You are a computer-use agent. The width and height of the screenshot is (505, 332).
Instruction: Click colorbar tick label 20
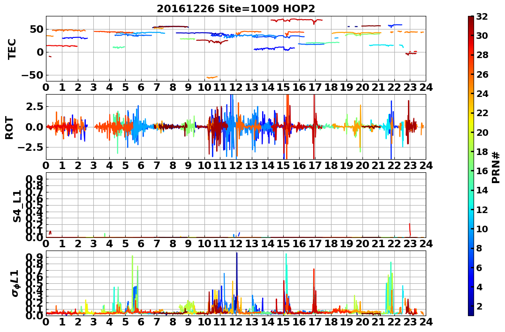click(482, 132)
